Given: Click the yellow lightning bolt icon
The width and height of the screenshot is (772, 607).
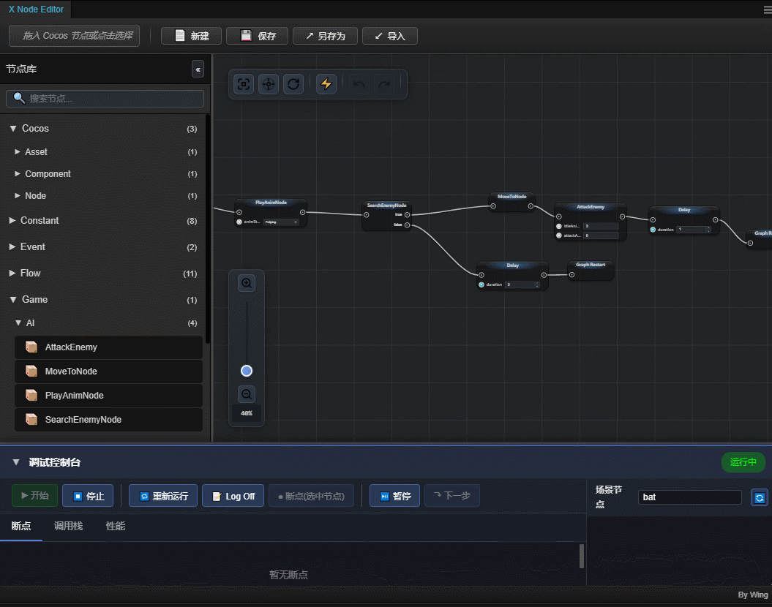Looking at the screenshot, I should pyautogui.click(x=326, y=84).
